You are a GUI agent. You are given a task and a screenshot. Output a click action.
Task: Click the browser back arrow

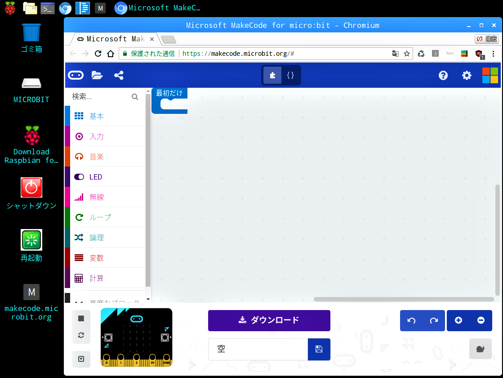tap(73, 54)
